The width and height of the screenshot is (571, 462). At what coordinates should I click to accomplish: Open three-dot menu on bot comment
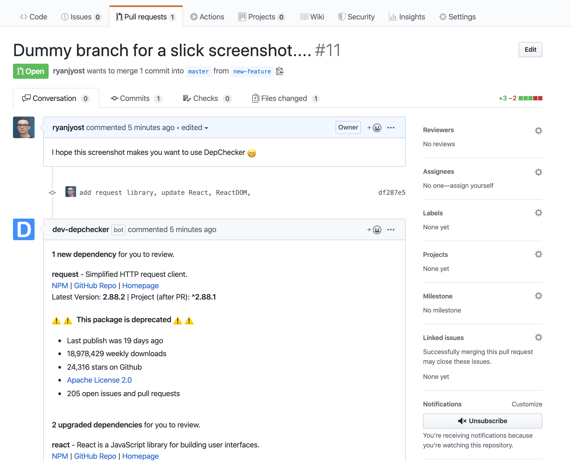pos(391,230)
